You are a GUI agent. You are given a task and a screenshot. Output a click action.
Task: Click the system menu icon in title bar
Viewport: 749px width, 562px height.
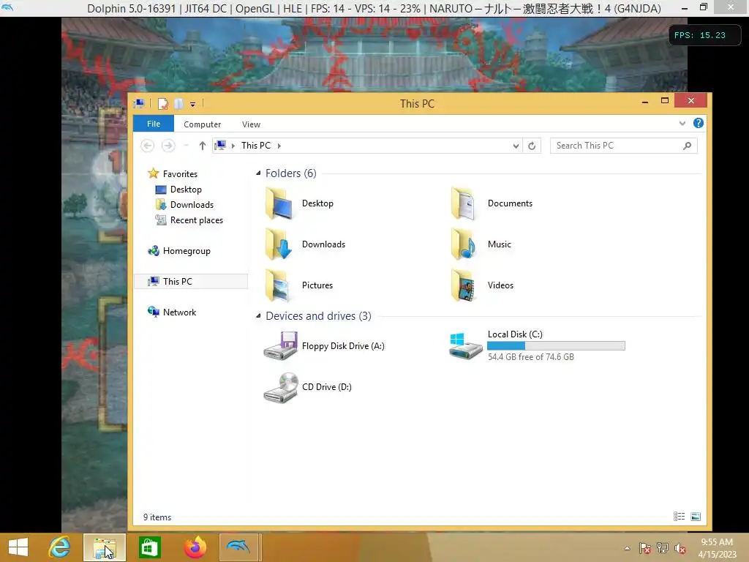pos(140,103)
